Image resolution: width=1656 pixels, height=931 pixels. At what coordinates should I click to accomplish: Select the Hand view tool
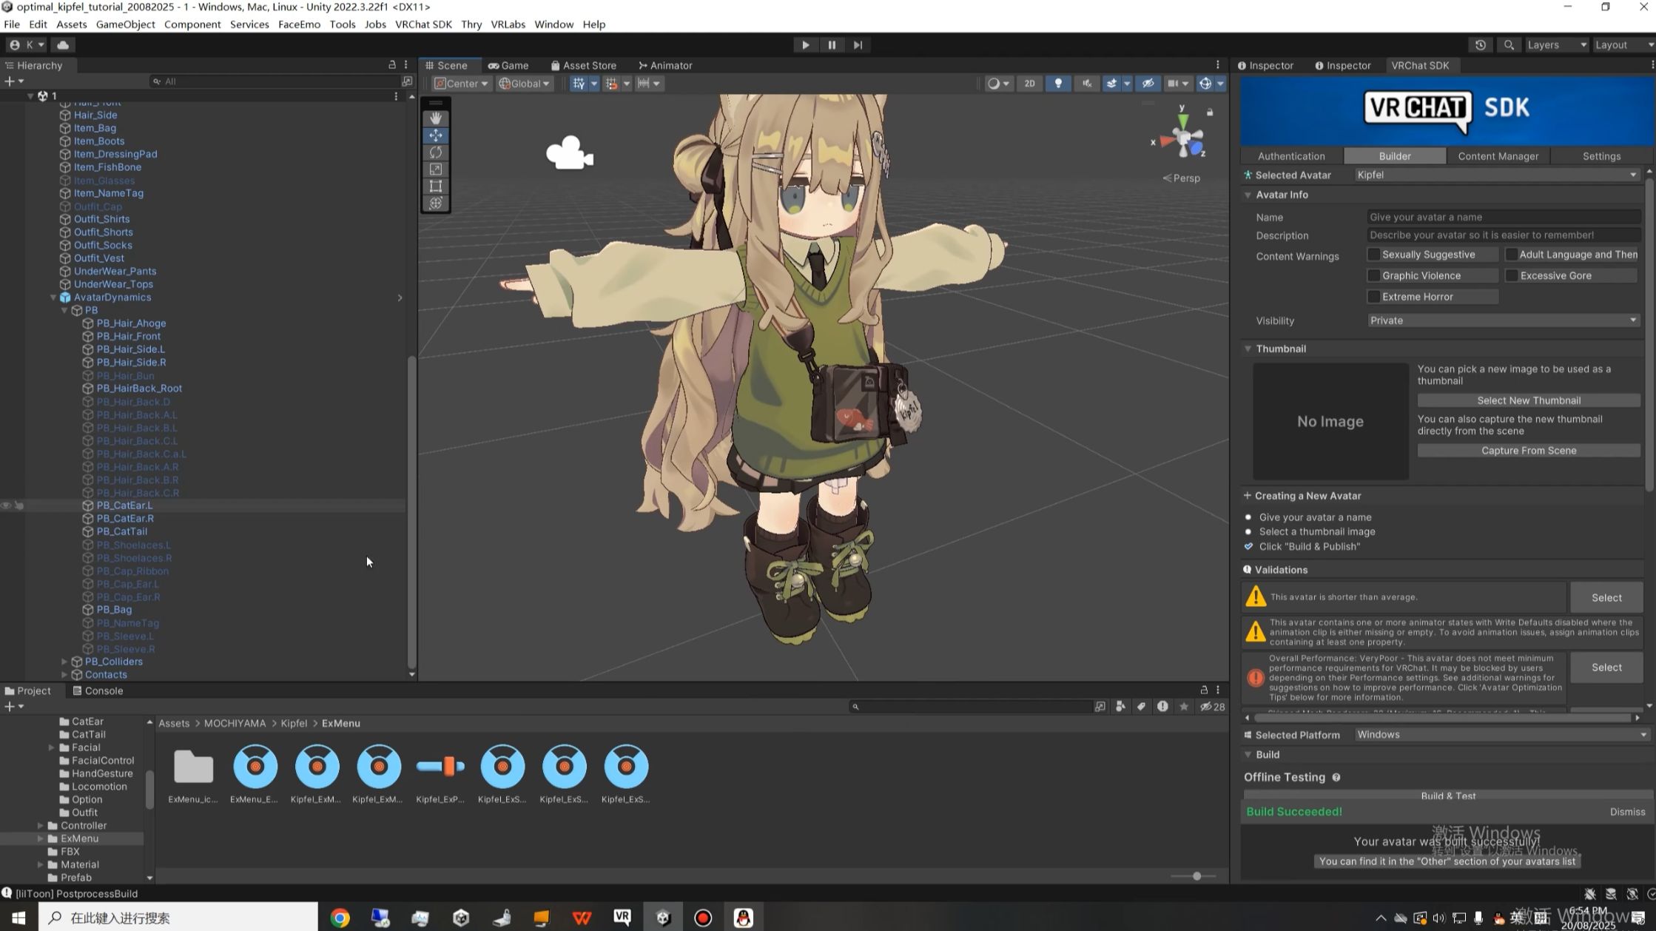pyautogui.click(x=436, y=118)
